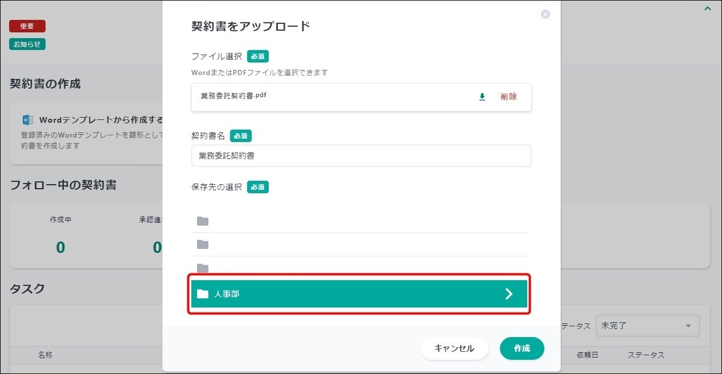Sort tasks by 名称 column header
The height and width of the screenshot is (374, 722).
pyautogui.click(x=46, y=355)
